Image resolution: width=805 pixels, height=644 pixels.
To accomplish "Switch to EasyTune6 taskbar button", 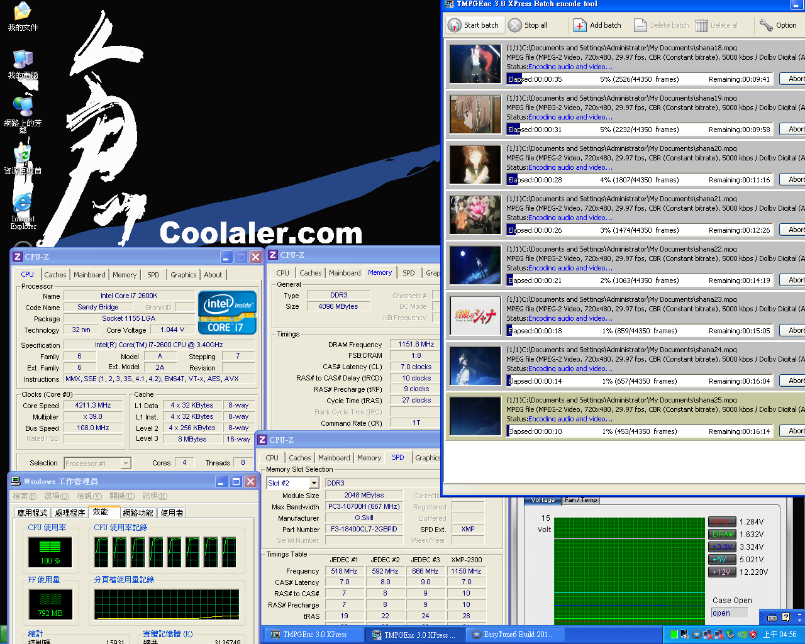I will pyautogui.click(x=514, y=635).
